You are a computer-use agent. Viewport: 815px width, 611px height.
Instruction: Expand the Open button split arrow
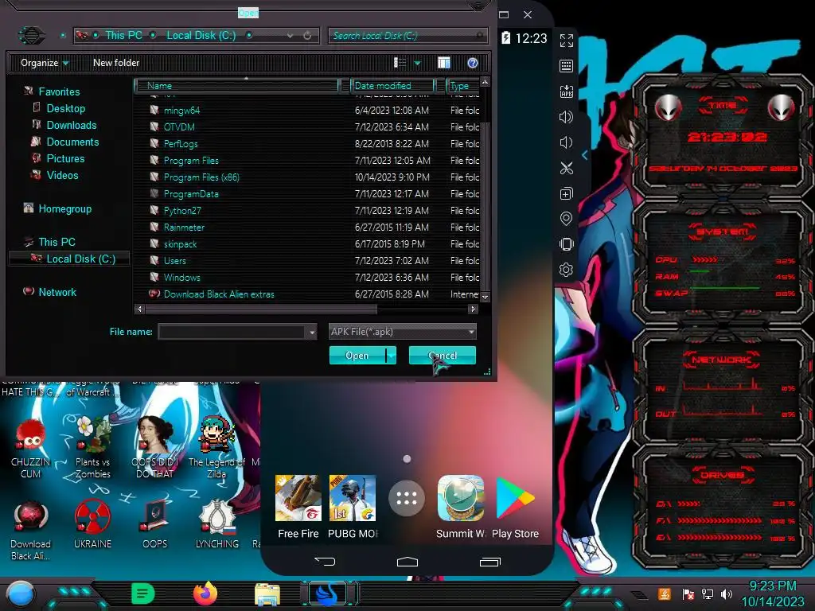pos(391,356)
